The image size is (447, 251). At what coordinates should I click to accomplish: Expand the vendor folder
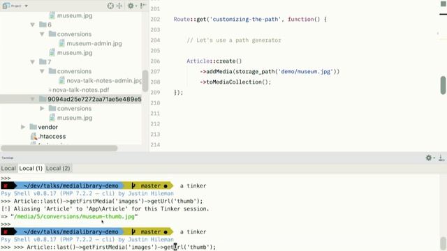23,127
